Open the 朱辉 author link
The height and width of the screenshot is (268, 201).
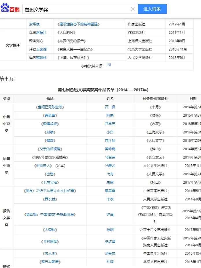(110, 183)
